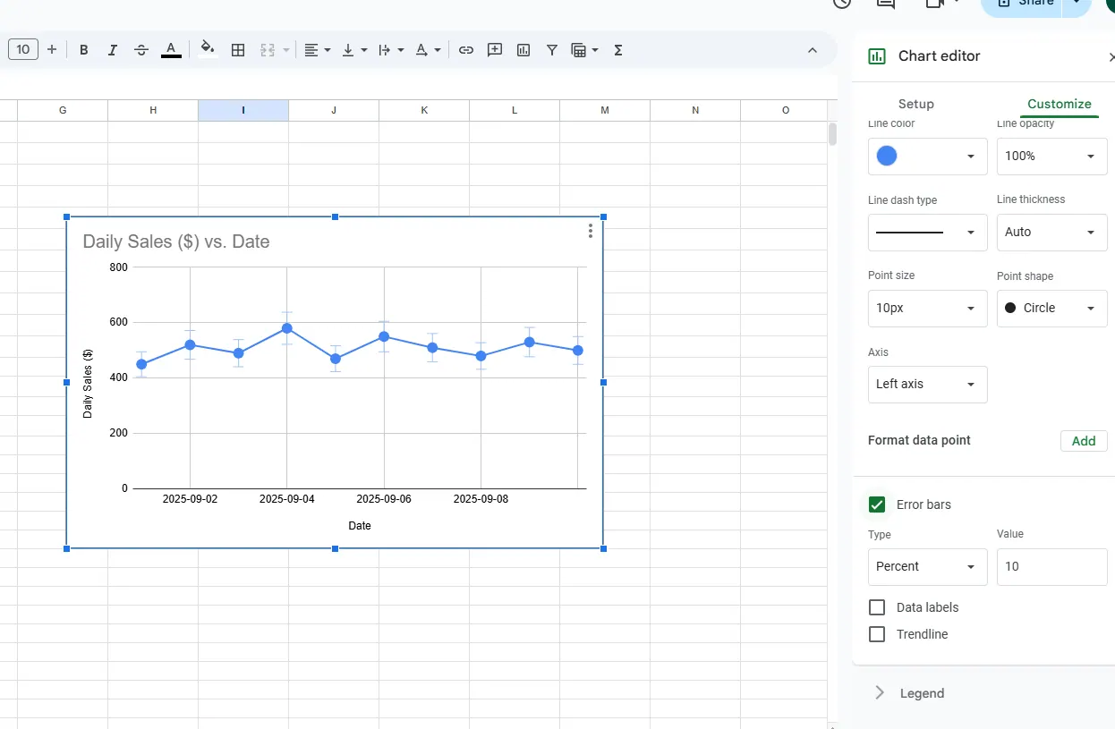This screenshot has height=729, width=1115.
Task: Open the Functions sigma menu
Action: click(x=618, y=50)
